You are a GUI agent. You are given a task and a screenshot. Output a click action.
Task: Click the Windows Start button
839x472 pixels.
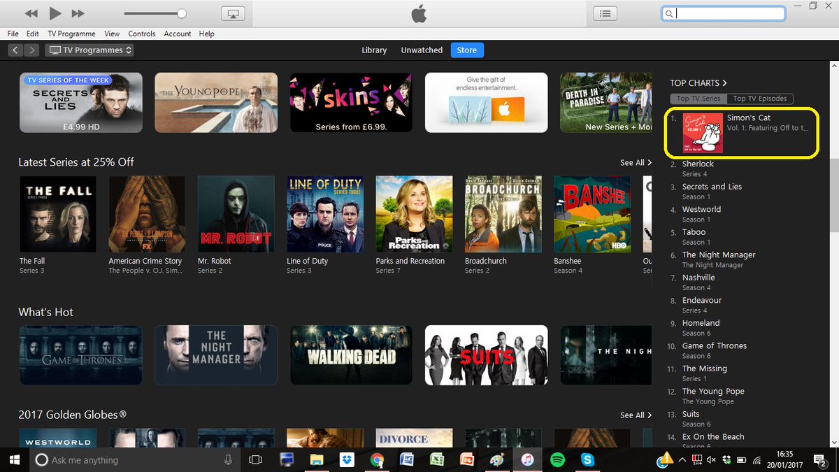click(x=14, y=459)
